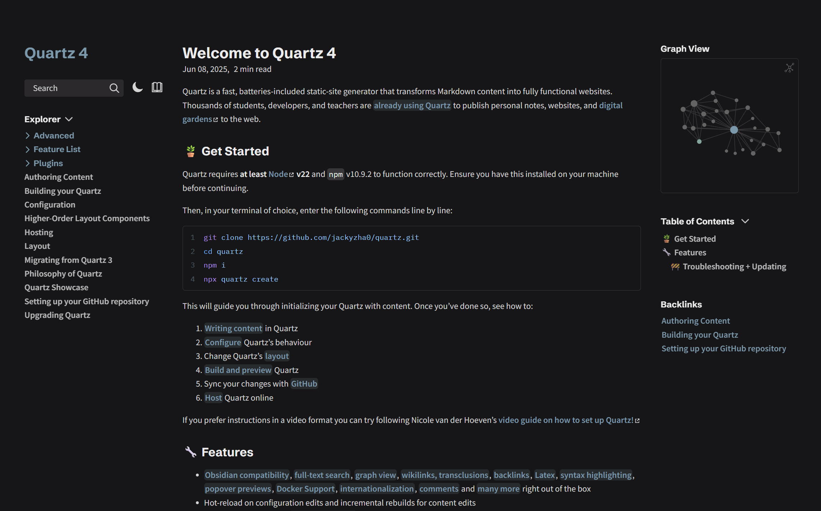The image size is (821, 511).
Task: Open the Node external link
Action: point(281,174)
